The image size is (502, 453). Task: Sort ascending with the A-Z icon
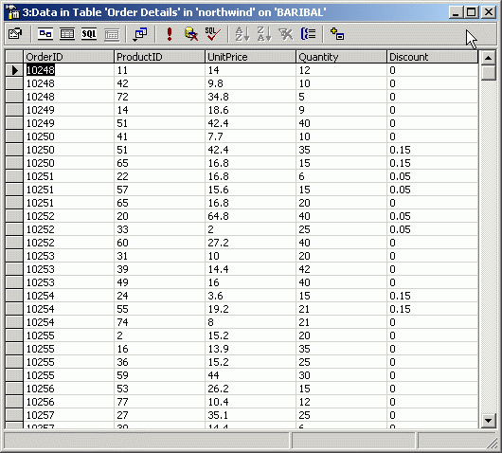click(x=242, y=33)
